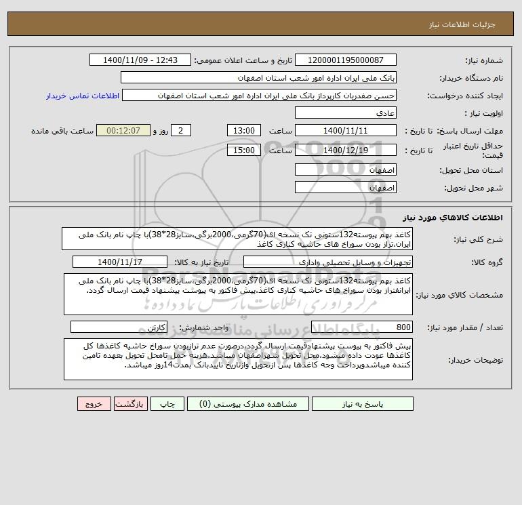Click the response deadline time 13:00
The image size is (522, 505).
click(243, 131)
